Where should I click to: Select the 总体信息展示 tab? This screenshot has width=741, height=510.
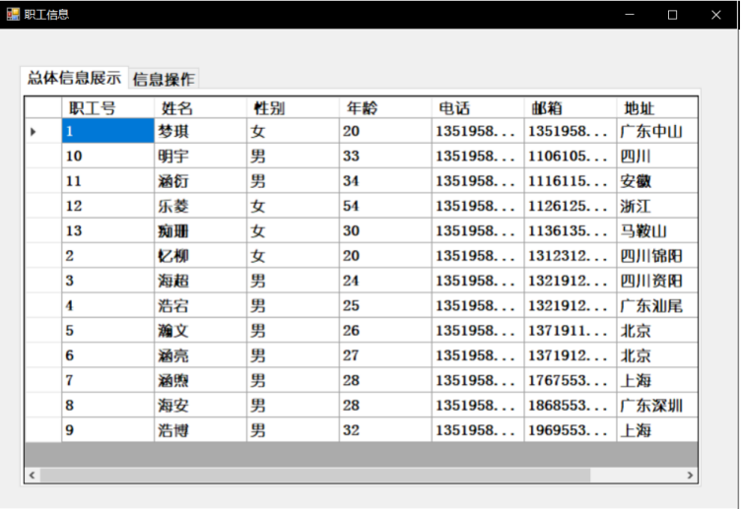click(74, 78)
